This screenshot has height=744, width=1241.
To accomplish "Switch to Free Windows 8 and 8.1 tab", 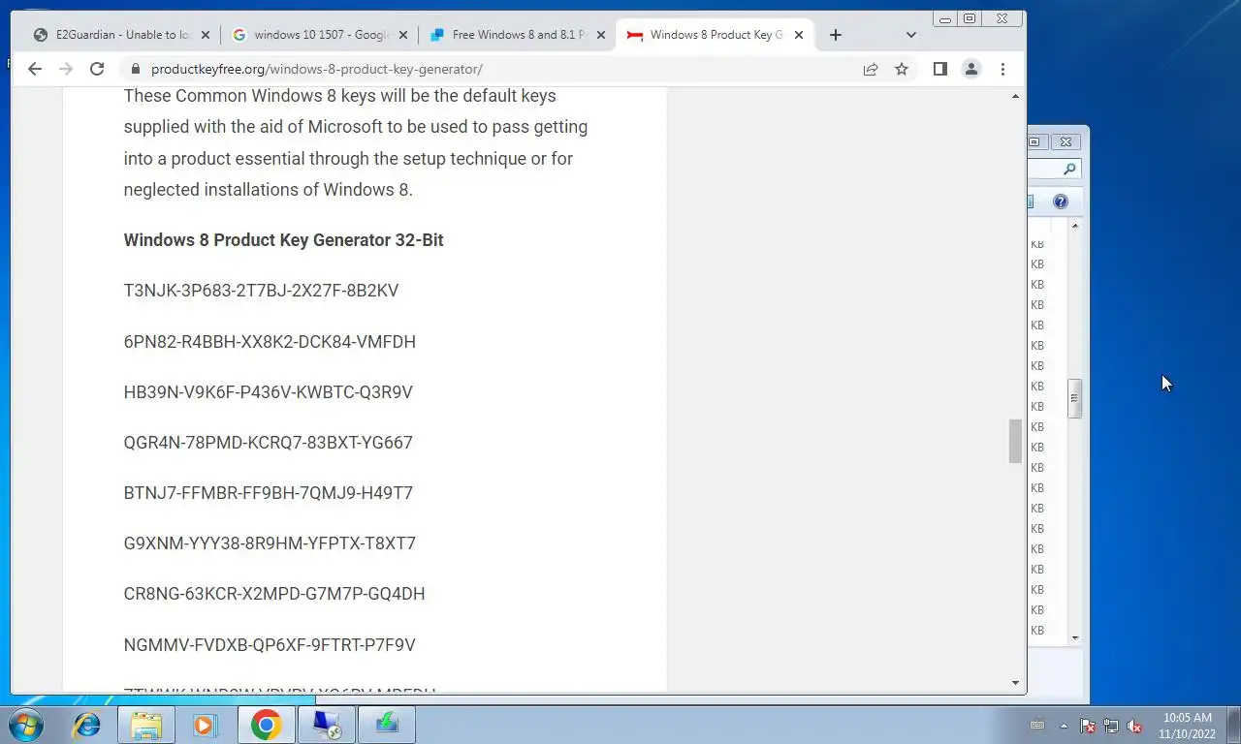I will pos(517,35).
